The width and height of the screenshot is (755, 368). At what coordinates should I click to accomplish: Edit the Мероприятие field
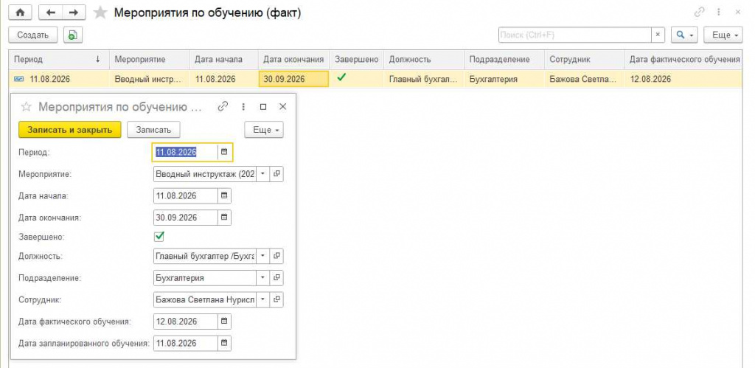pyautogui.click(x=205, y=174)
